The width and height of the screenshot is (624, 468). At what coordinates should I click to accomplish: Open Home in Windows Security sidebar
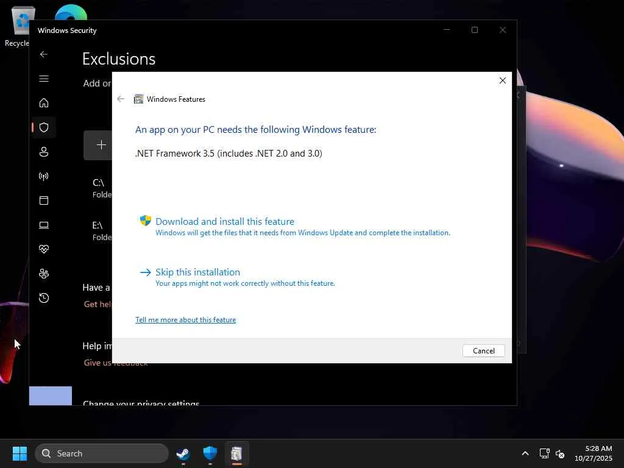[x=44, y=103]
